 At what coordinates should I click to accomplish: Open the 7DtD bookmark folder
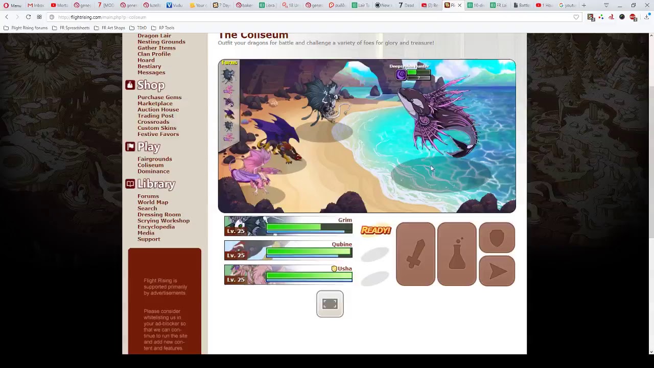click(x=138, y=28)
